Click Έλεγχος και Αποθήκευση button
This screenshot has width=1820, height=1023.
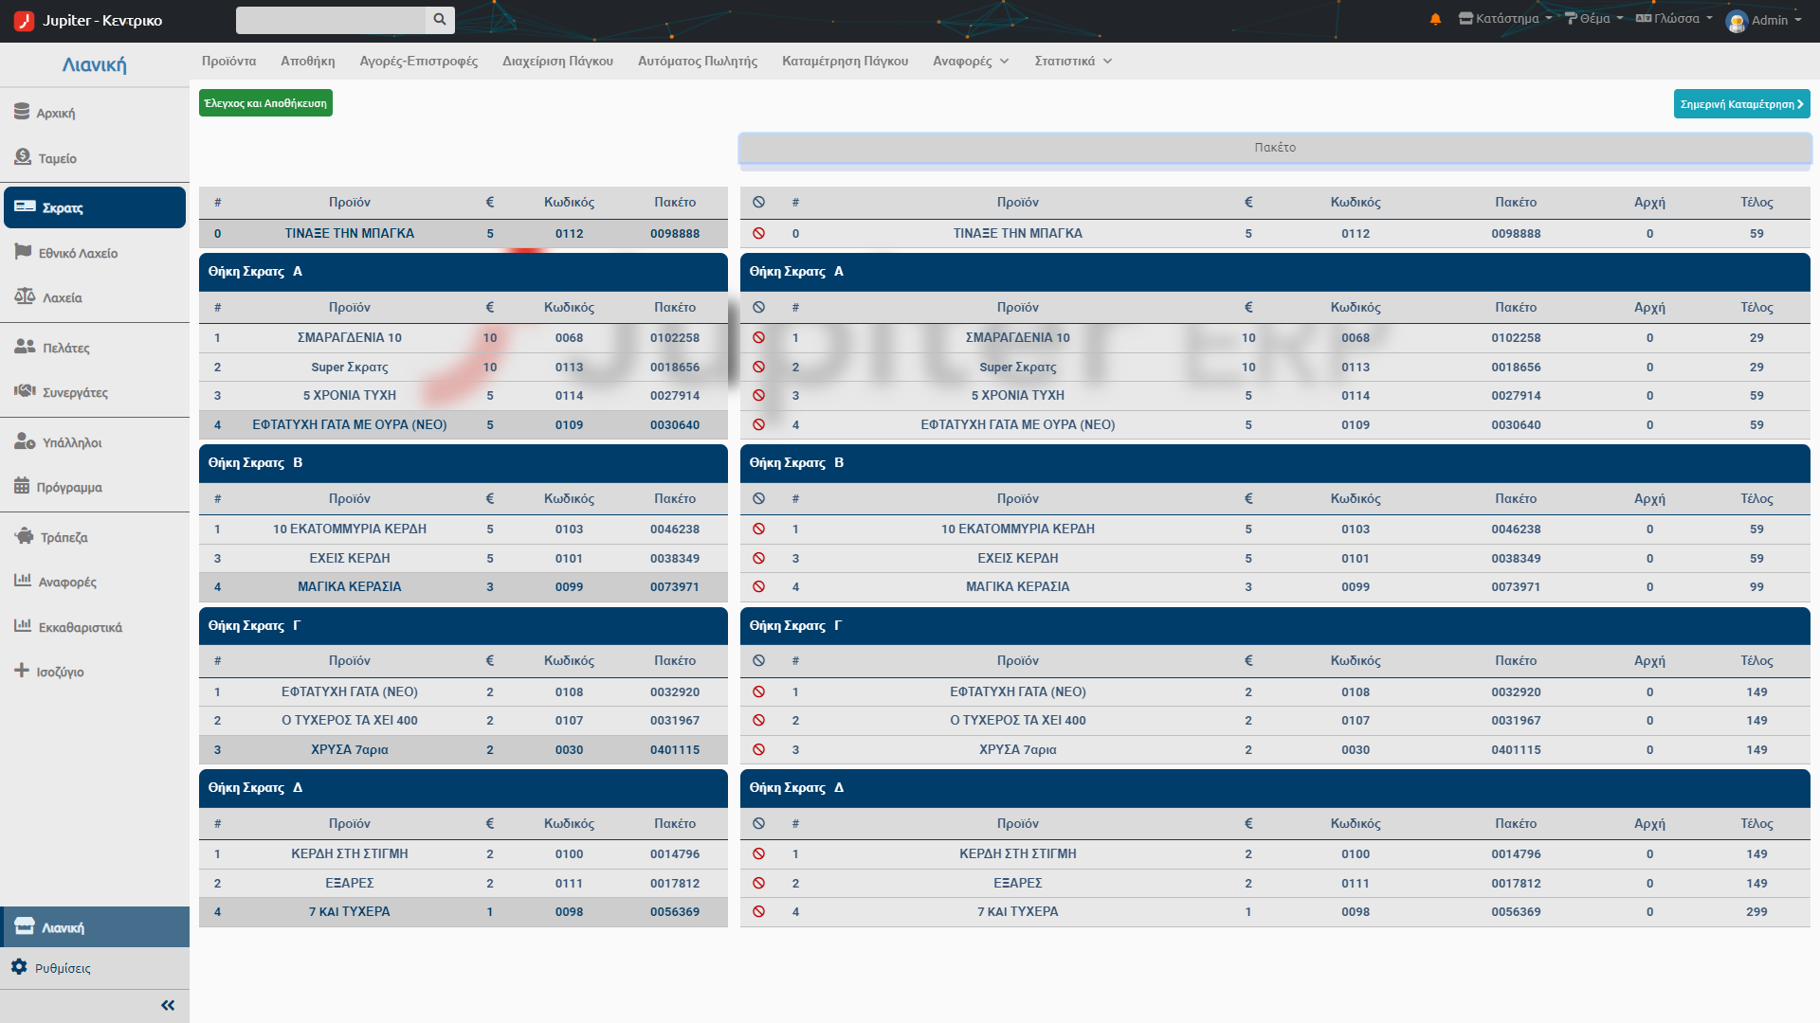[265, 103]
